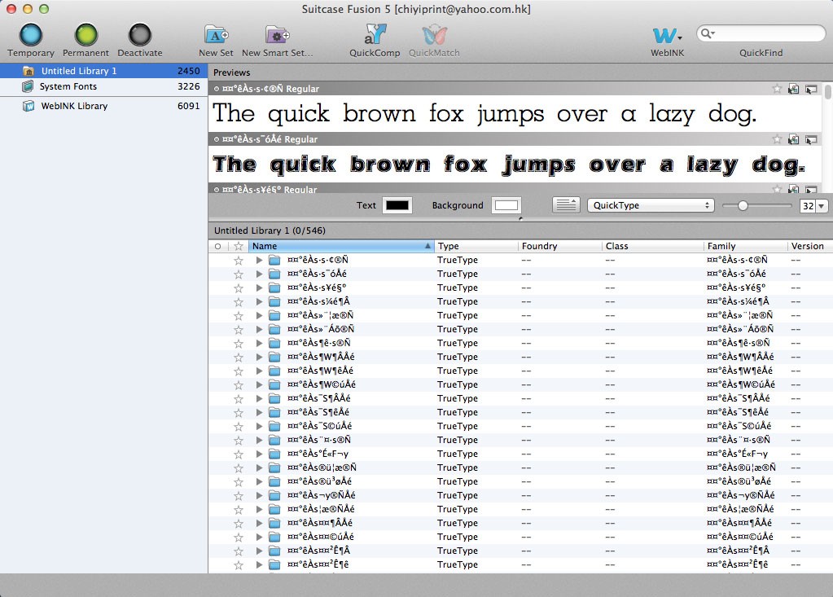Click the activation status column header circle
The width and height of the screenshot is (833, 597).
tap(217, 246)
